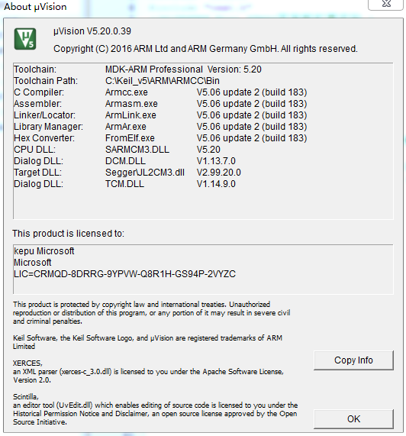This screenshot has height=436, width=406.
Task: Click the µVision V5.20.0.39 version text
Action: click(x=92, y=31)
